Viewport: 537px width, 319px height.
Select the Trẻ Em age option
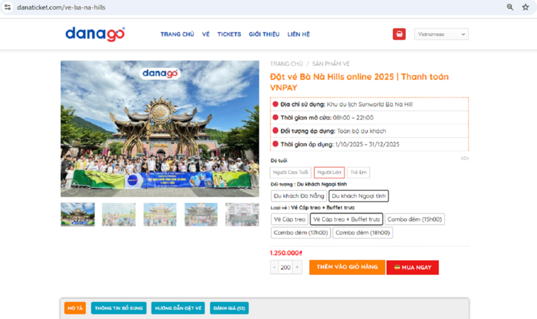click(x=358, y=173)
